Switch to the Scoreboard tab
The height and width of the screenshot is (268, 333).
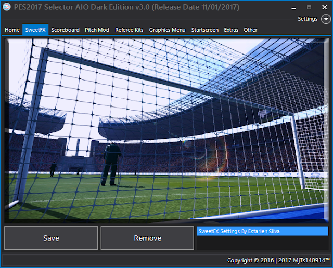coord(65,30)
